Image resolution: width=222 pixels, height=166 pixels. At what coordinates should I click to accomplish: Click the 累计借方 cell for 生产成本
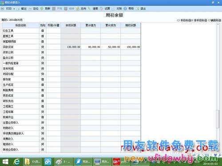pos(91,85)
